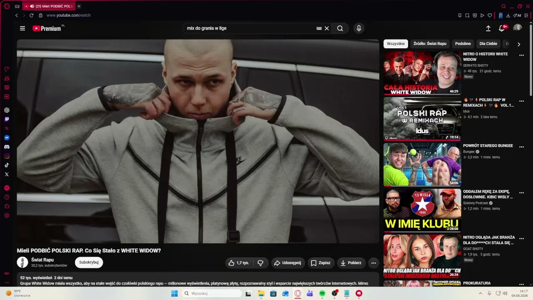Save video to playlist with Zapisz
Image resolution: width=533 pixels, height=300 pixels.
321,263
